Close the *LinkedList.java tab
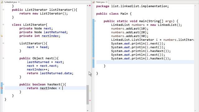This screenshot has width=199, height=112. point(19,2)
